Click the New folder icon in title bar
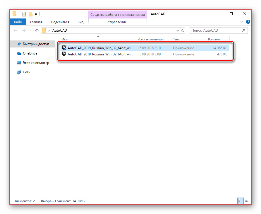Viewport: 261px width, 214px height. (x=30, y=14)
